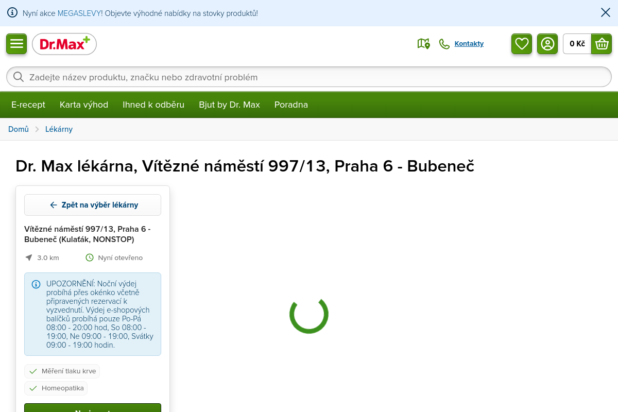Image resolution: width=618 pixels, height=412 pixels.
Task: Click the Homeopatika service tag
Action: 56,388
